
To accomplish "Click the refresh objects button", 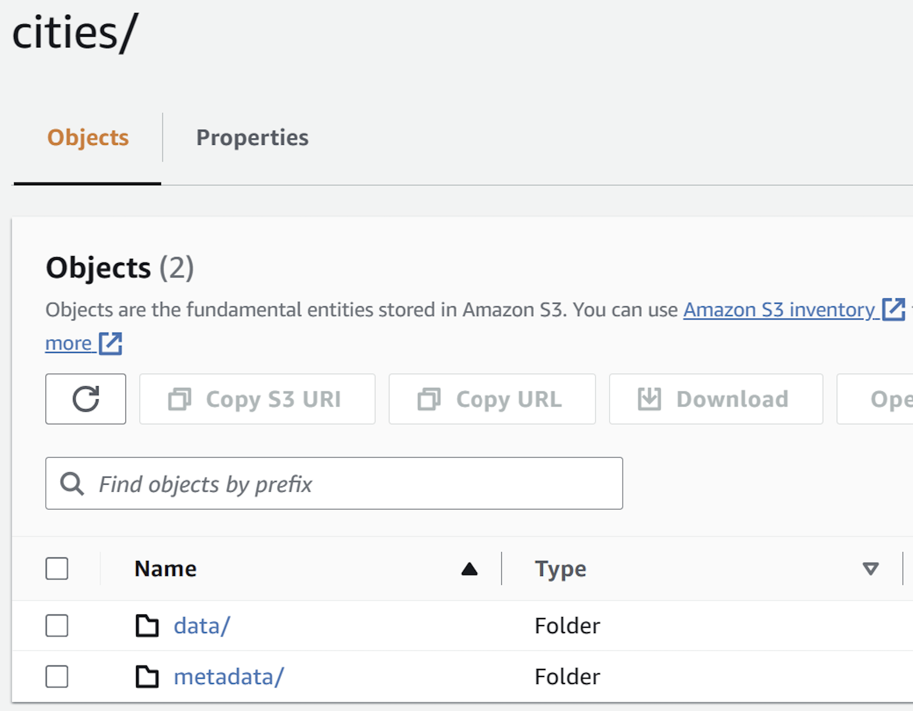I will point(85,399).
